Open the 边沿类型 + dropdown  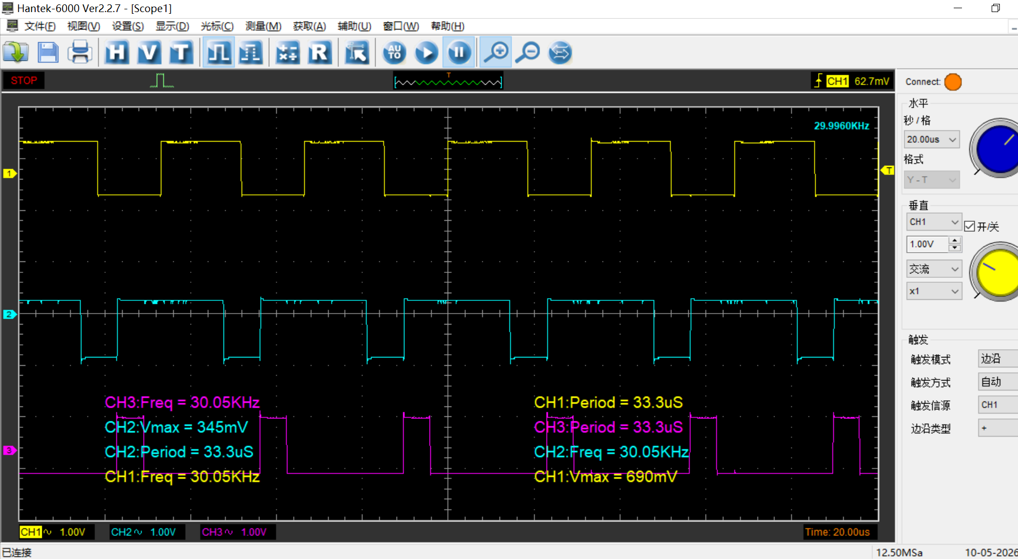[x=998, y=428]
